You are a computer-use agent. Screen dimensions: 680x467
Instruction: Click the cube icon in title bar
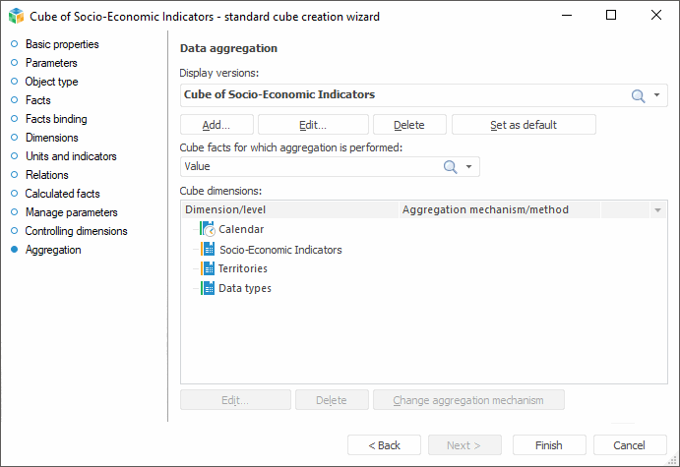point(14,16)
